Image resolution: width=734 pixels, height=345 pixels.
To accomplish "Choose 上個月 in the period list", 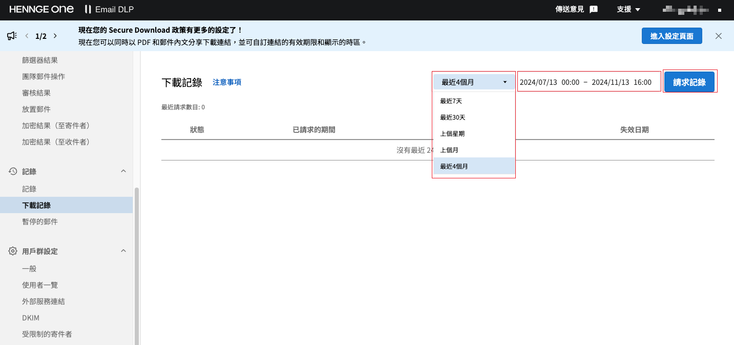I will point(449,150).
